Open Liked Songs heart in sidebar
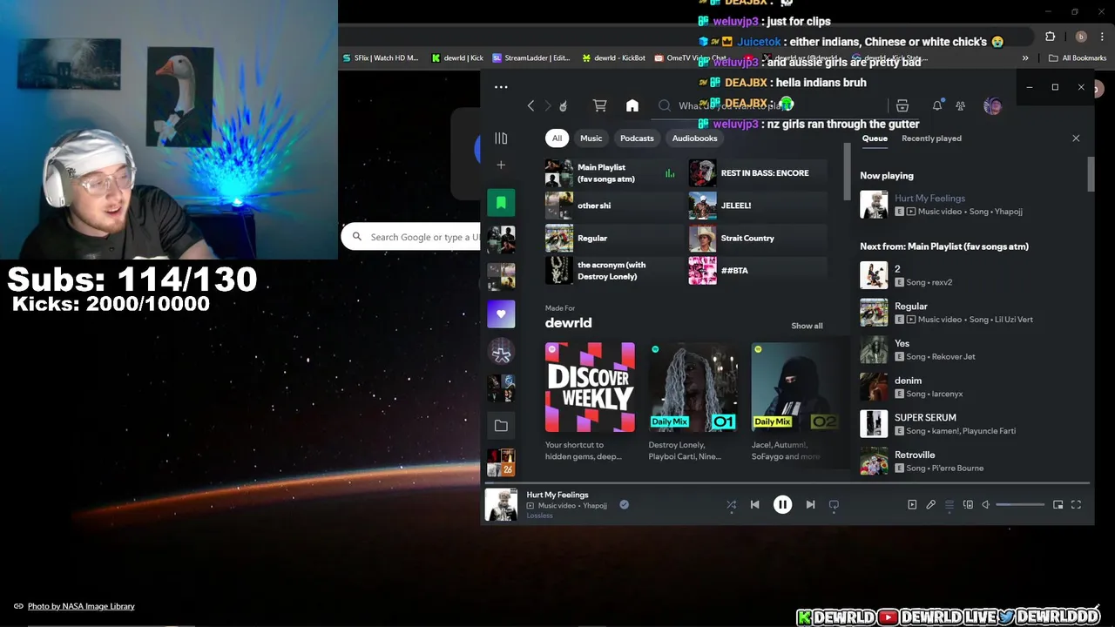Screen dimensions: 1115x627 click(501, 313)
